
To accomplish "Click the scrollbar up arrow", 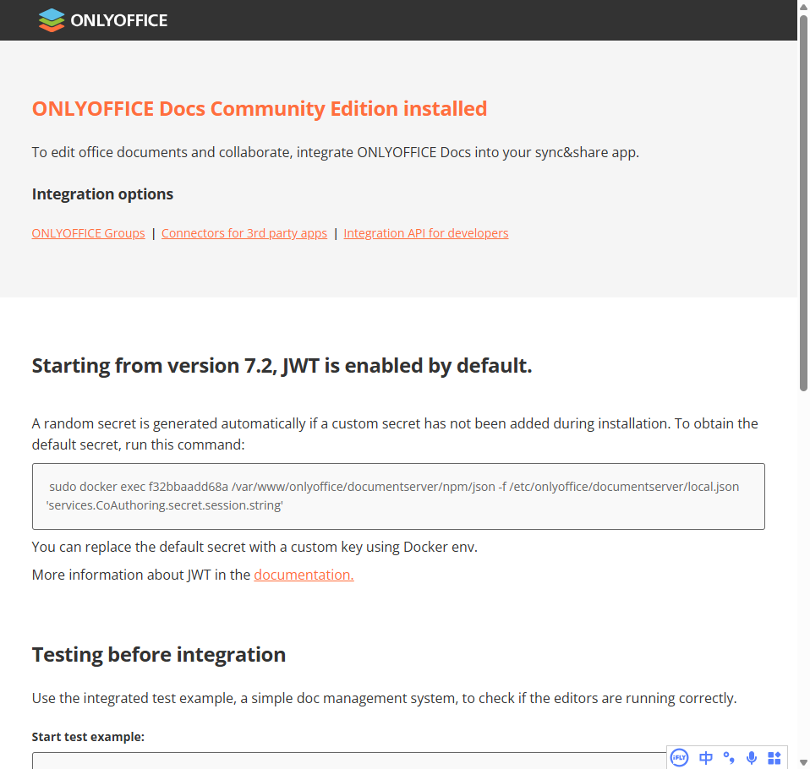I will pyautogui.click(x=803, y=6).
